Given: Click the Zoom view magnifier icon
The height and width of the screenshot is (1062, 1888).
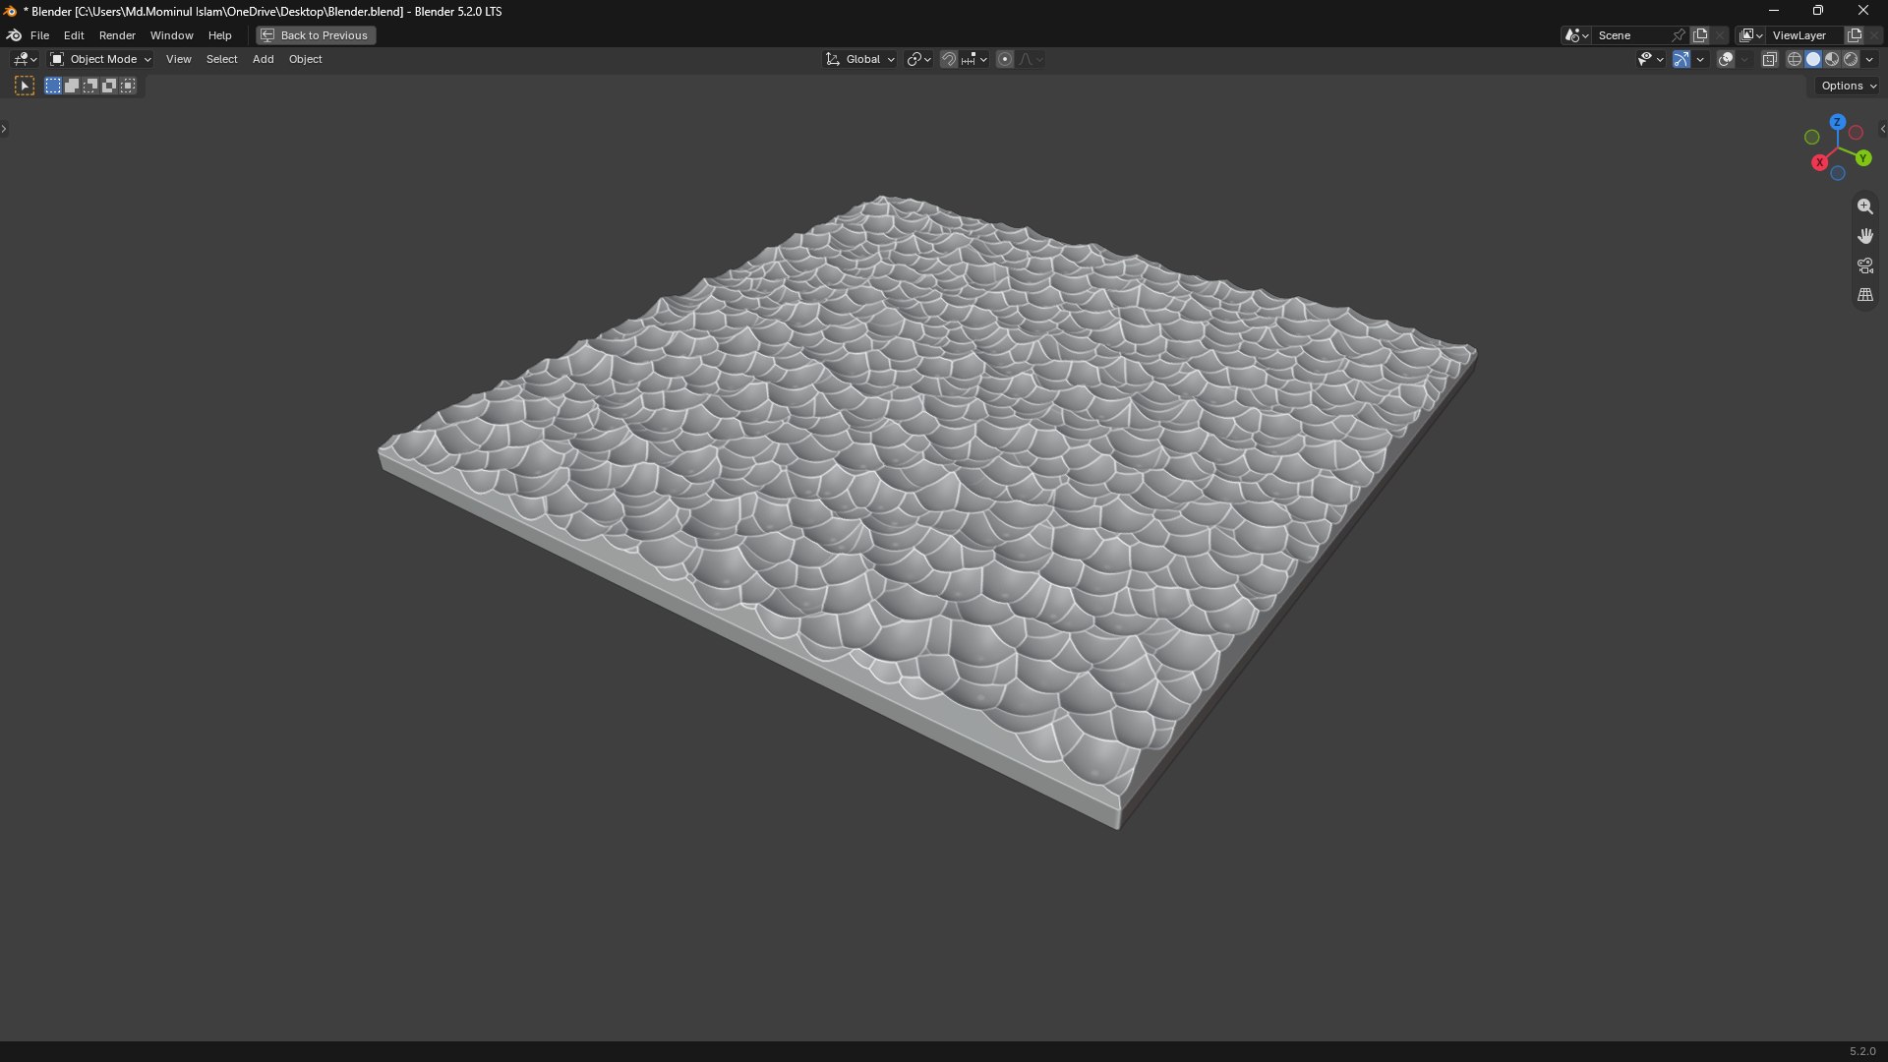Looking at the screenshot, I should pos(1865,206).
